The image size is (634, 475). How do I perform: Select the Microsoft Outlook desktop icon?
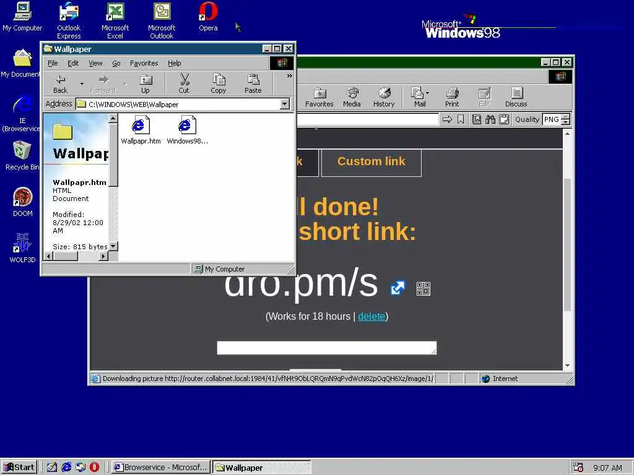click(162, 20)
